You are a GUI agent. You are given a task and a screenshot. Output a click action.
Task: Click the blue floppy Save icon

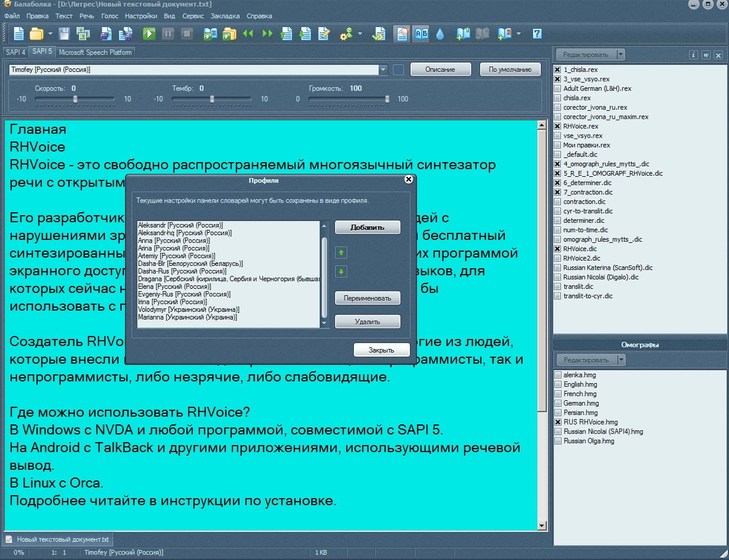(x=64, y=34)
